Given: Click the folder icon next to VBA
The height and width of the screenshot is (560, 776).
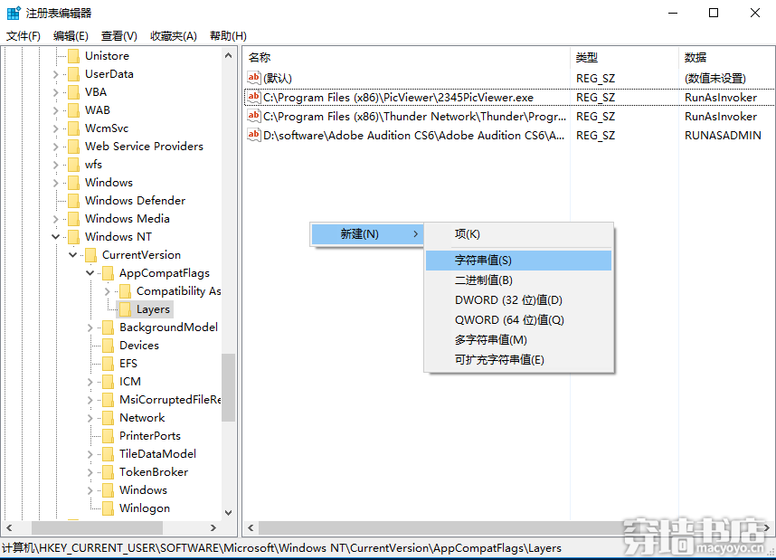Looking at the screenshot, I should (74, 92).
